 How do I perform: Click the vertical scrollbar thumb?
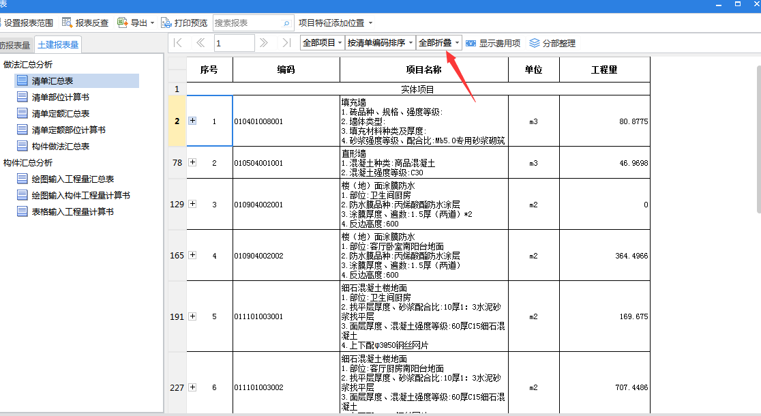758,139
